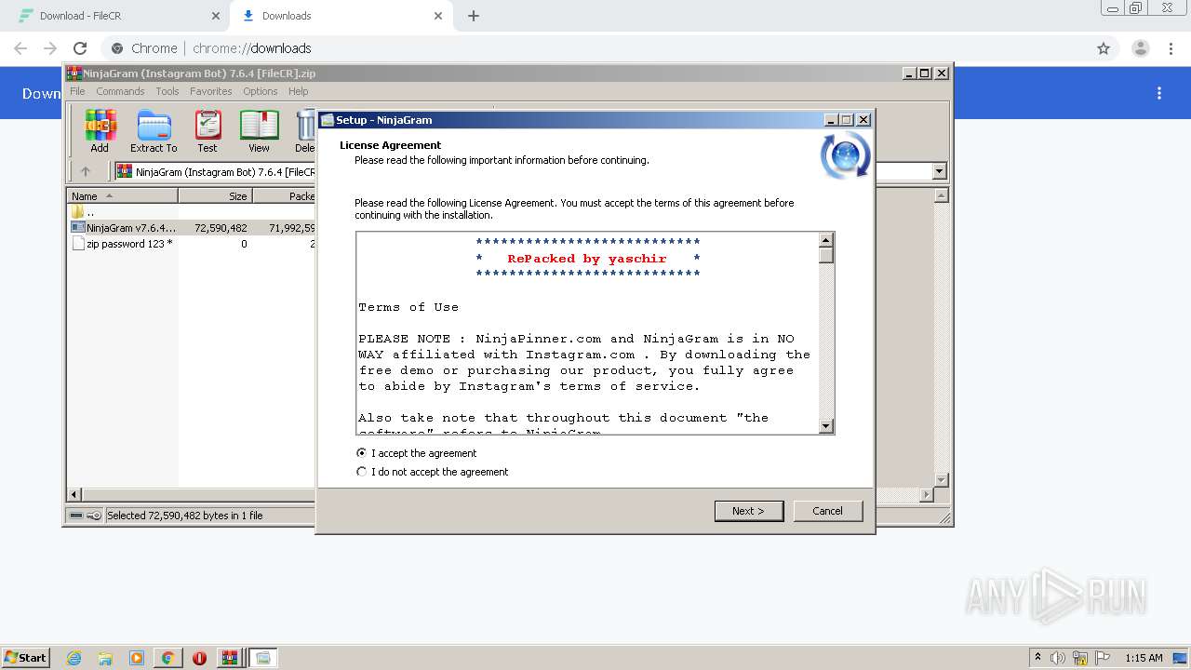Image resolution: width=1191 pixels, height=670 pixels.
Task: Click Chrome's back navigation arrow
Action: pos(20,48)
